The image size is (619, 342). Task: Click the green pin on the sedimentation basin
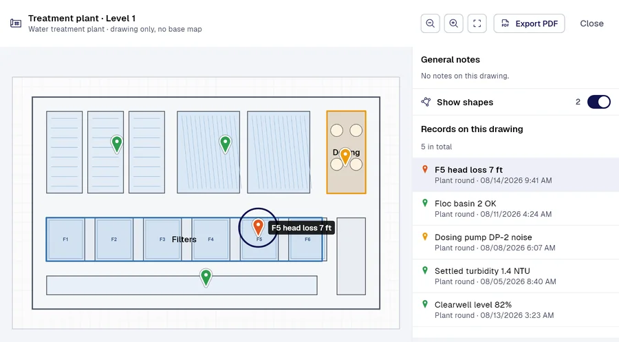(225, 144)
